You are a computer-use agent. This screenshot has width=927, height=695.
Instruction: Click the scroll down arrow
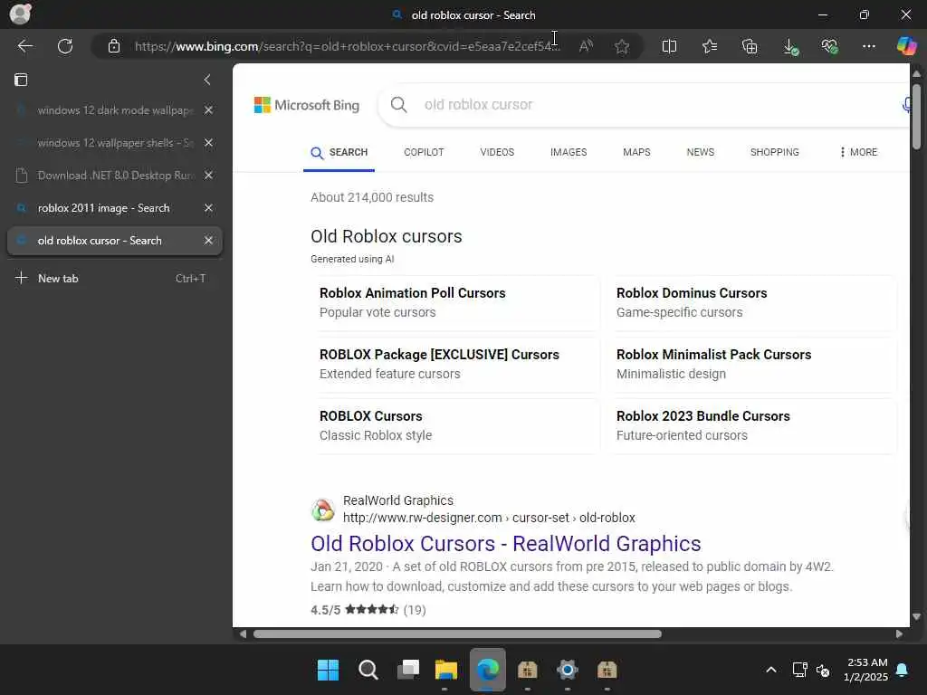click(916, 616)
